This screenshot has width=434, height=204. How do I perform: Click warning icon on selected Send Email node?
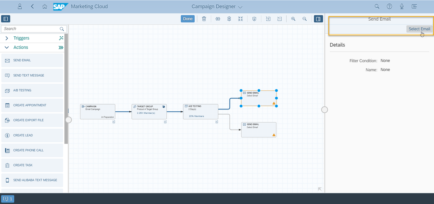pyautogui.click(x=274, y=103)
